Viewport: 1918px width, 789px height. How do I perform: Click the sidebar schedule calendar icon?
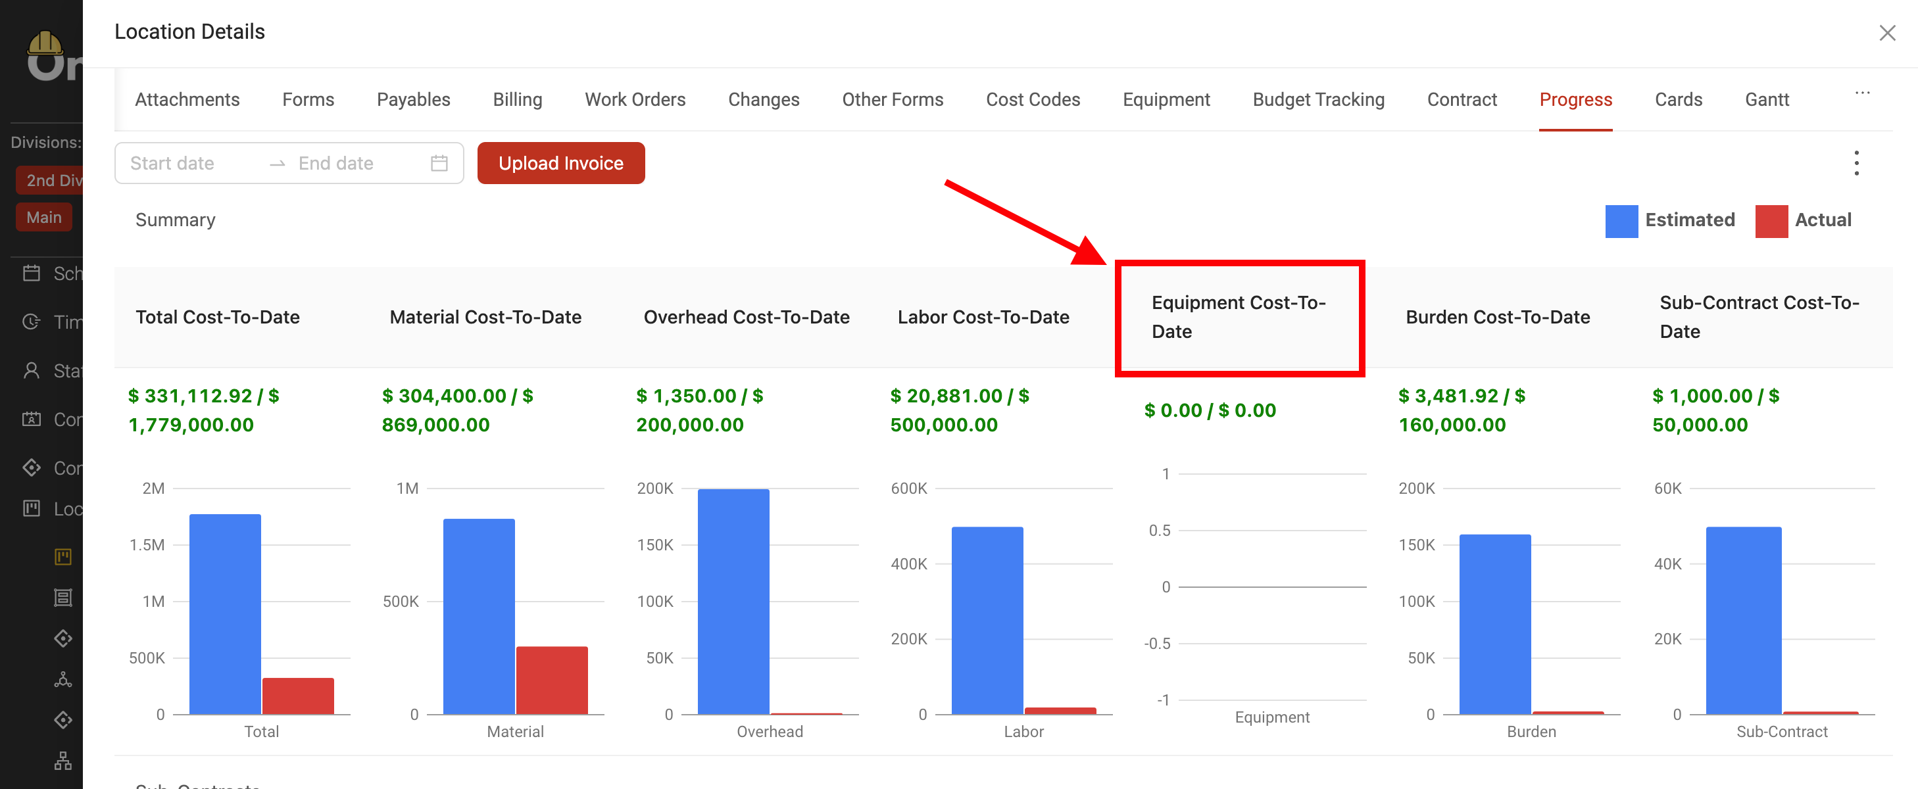32,273
